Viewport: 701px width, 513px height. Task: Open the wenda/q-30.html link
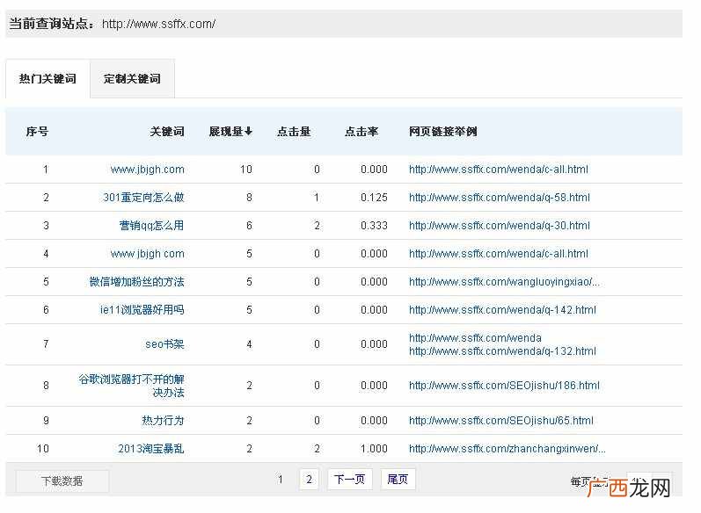[500, 226]
